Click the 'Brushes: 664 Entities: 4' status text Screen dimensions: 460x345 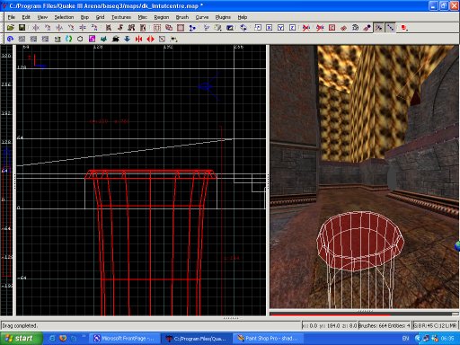(385, 325)
